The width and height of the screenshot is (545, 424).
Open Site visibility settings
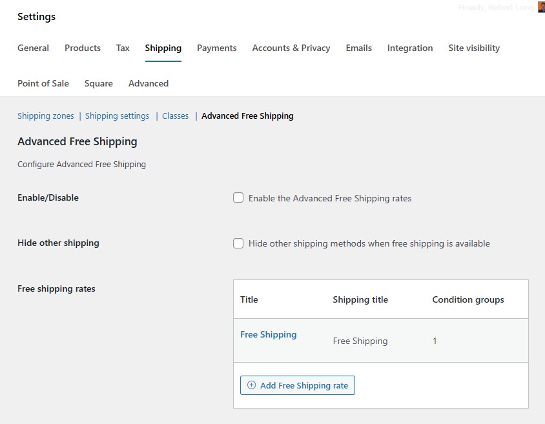click(x=473, y=48)
